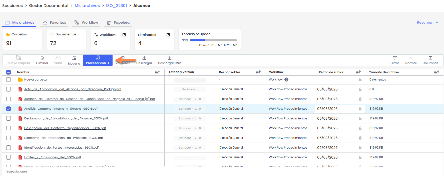444x176 pixels.
Task: Open Eliminados card external link icon
Action: [168, 35]
